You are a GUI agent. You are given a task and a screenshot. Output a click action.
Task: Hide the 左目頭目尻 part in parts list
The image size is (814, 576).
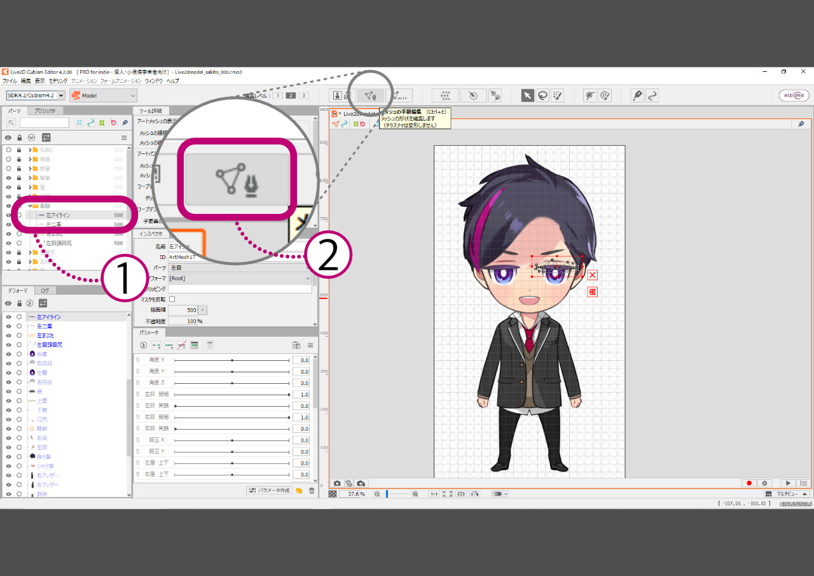pos(9,243)
